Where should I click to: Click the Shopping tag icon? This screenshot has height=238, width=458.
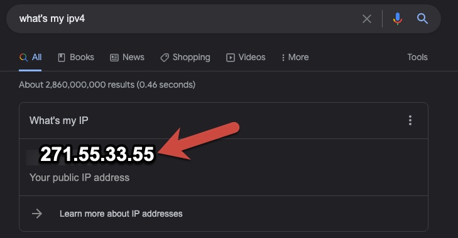[165, 58]
